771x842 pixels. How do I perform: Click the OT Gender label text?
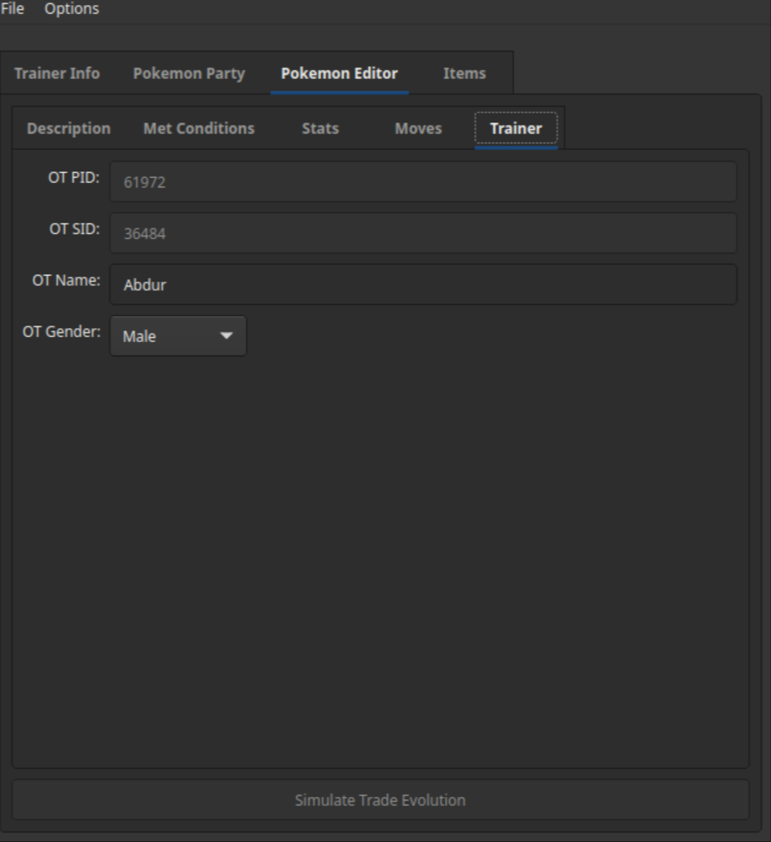61,332
